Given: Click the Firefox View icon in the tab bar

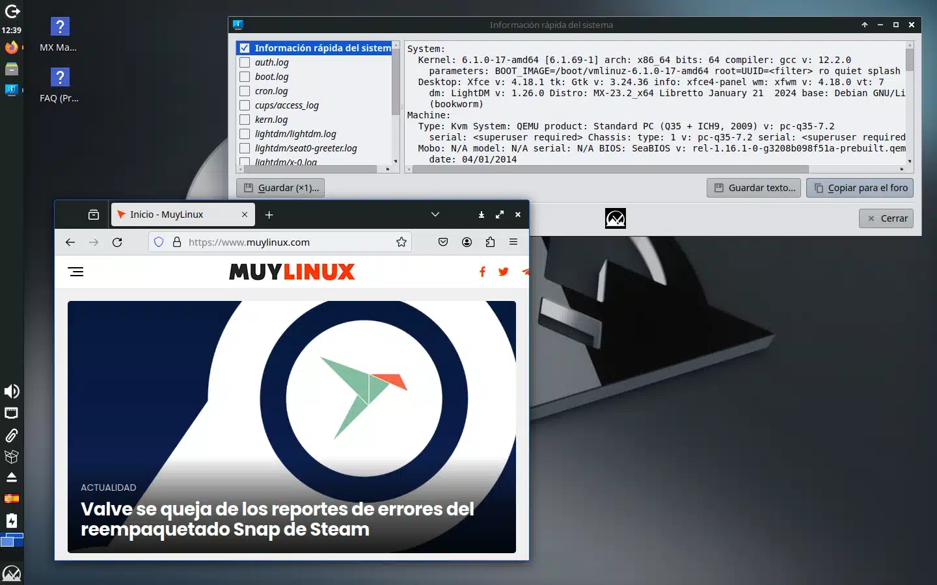Looking at the screenshot, I should [94, 214].
